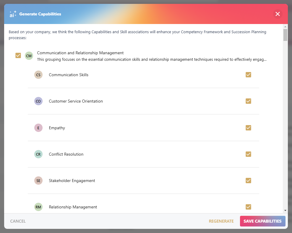The height and width of the screenshot is (233, 292).
Task: Click the CM avatar badge
Action: coord(29,56)
